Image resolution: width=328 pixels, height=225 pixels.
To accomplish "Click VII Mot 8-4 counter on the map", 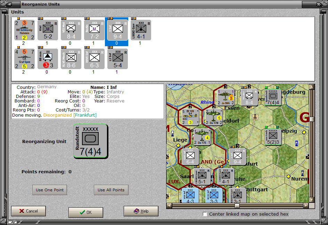I will tap(249, 97).
